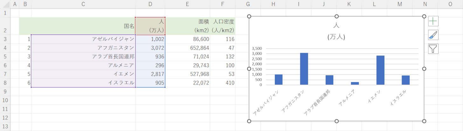This screenshot has width=463, height=131.
Task: Click the chart's bottom-center resize handle
Action: (336, 121)
